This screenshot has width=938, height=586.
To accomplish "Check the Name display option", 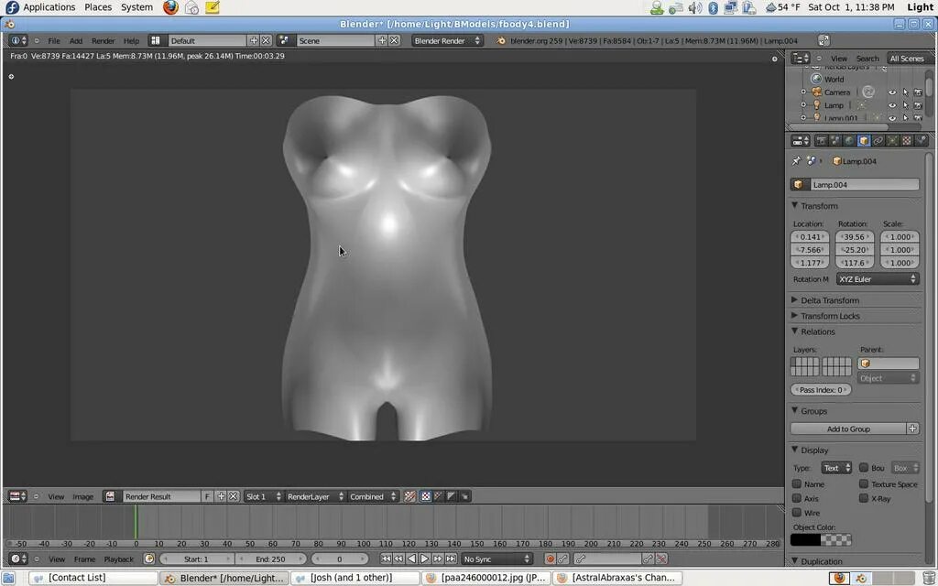I will [x=797, y=483].
